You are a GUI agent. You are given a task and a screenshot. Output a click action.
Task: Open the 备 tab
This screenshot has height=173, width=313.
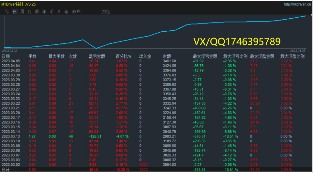click(x=66, y=12)
